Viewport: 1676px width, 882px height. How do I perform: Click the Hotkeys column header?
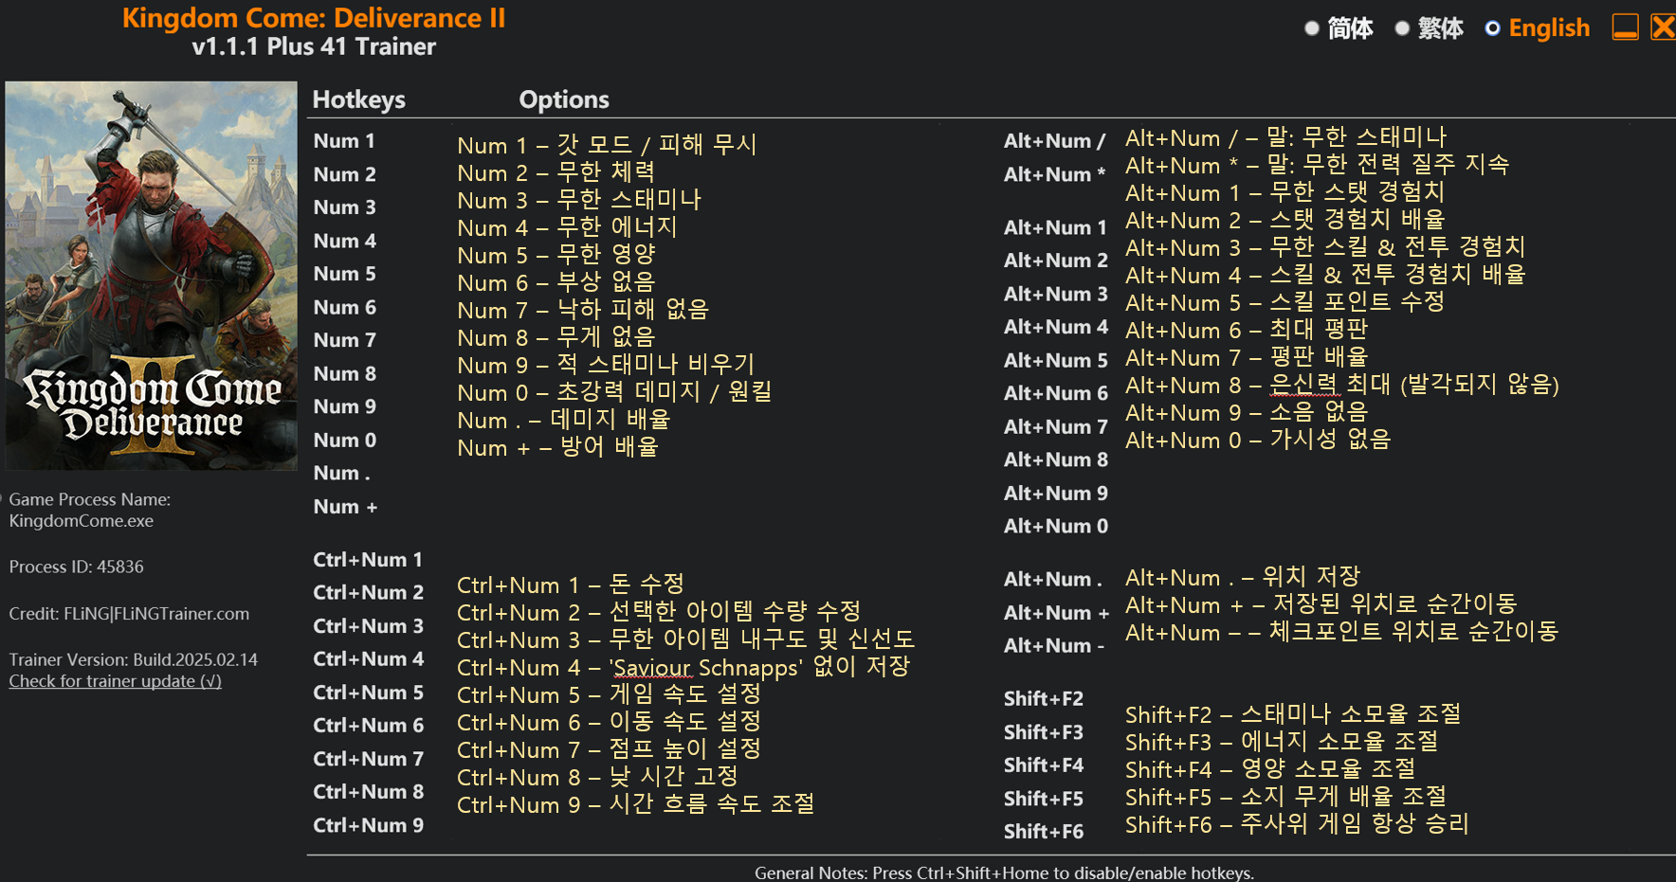tap(358, 99)
